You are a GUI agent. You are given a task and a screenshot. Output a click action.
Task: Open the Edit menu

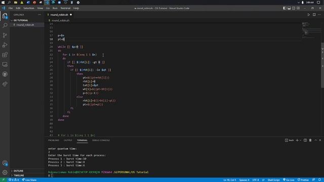18,8
